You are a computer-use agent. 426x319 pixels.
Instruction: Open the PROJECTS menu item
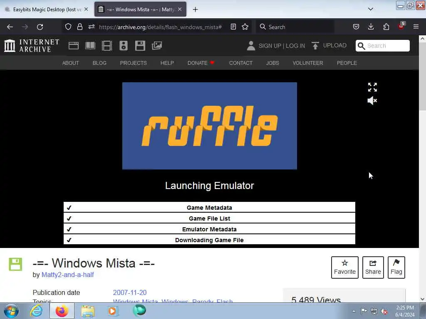click(x=134, y=63)
